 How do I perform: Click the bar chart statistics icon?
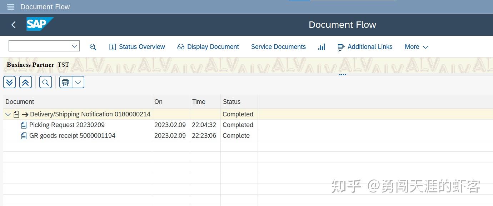(x=321, y=47)
